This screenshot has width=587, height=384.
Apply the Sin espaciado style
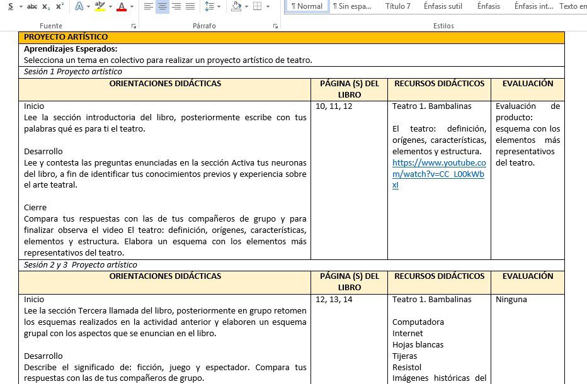coord(352,6)
